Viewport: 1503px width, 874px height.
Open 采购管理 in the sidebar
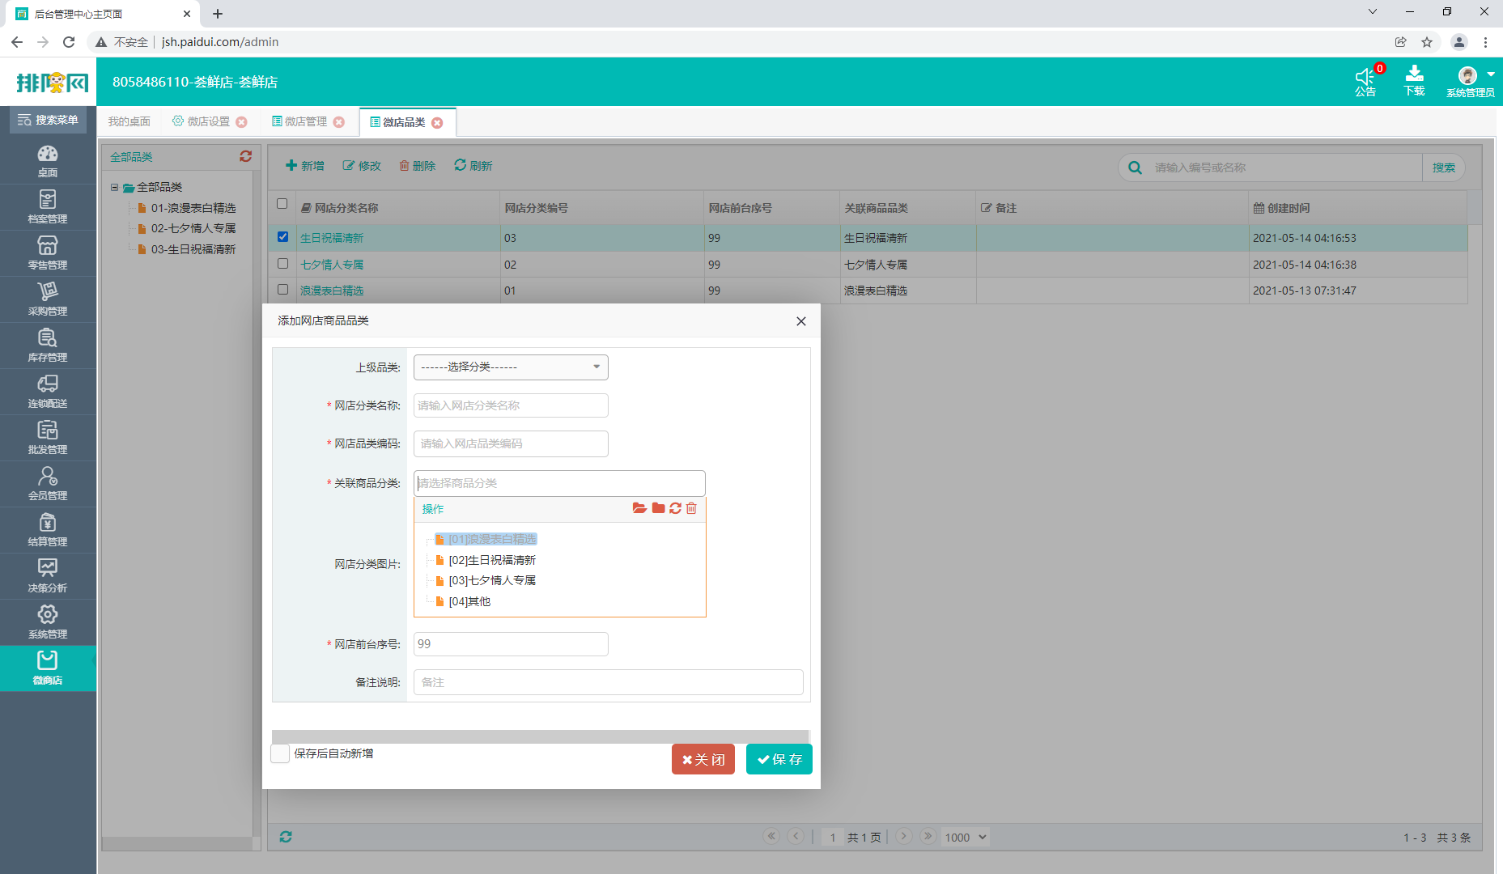48,299
